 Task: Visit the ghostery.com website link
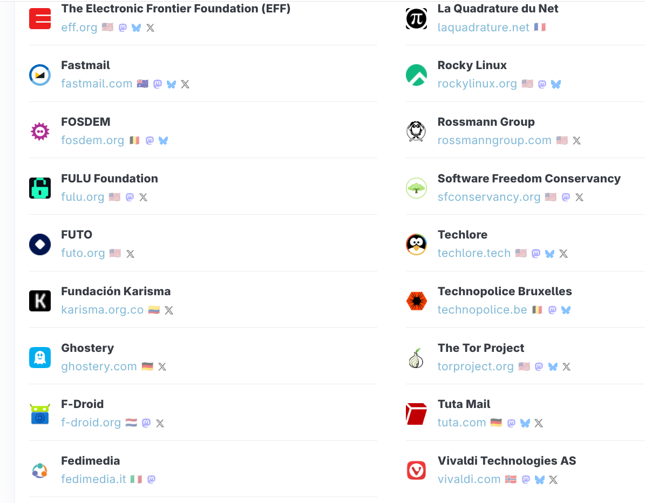click(x=99, y=366)
